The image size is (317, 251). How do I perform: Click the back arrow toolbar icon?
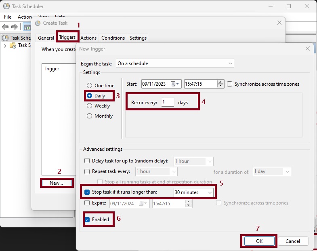pyautogui.click(x=5, y=27)
